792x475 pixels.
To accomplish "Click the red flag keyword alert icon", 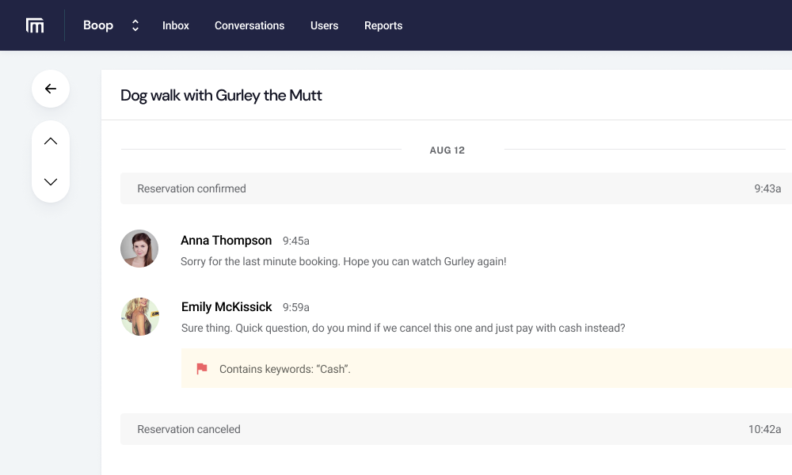I will click(204, 368).
